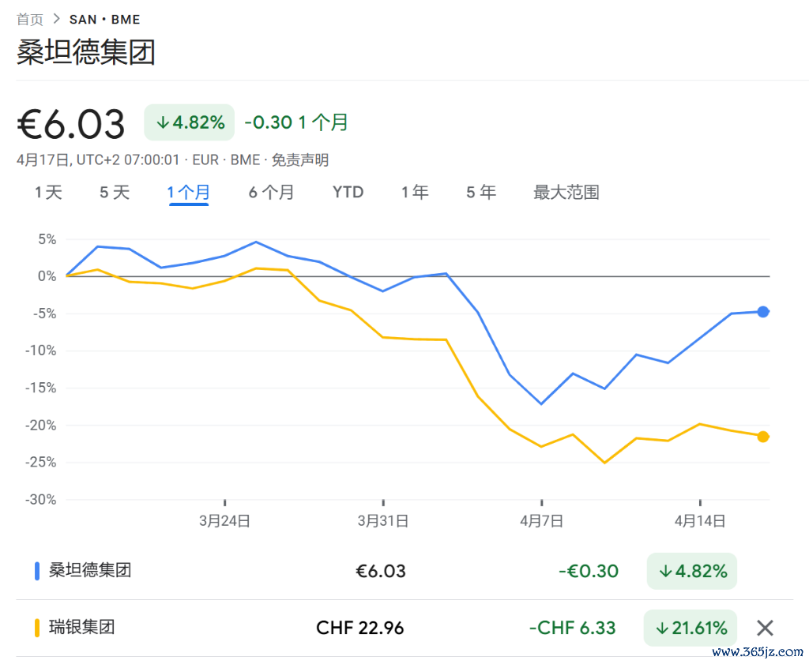
Task: Click the blue endpoint dot on the chart
Action: coord(763,311)
